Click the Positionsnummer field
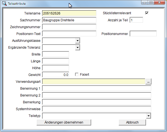Image resolution: width=167 pixels, height=132 pixels. pos(143,34)
